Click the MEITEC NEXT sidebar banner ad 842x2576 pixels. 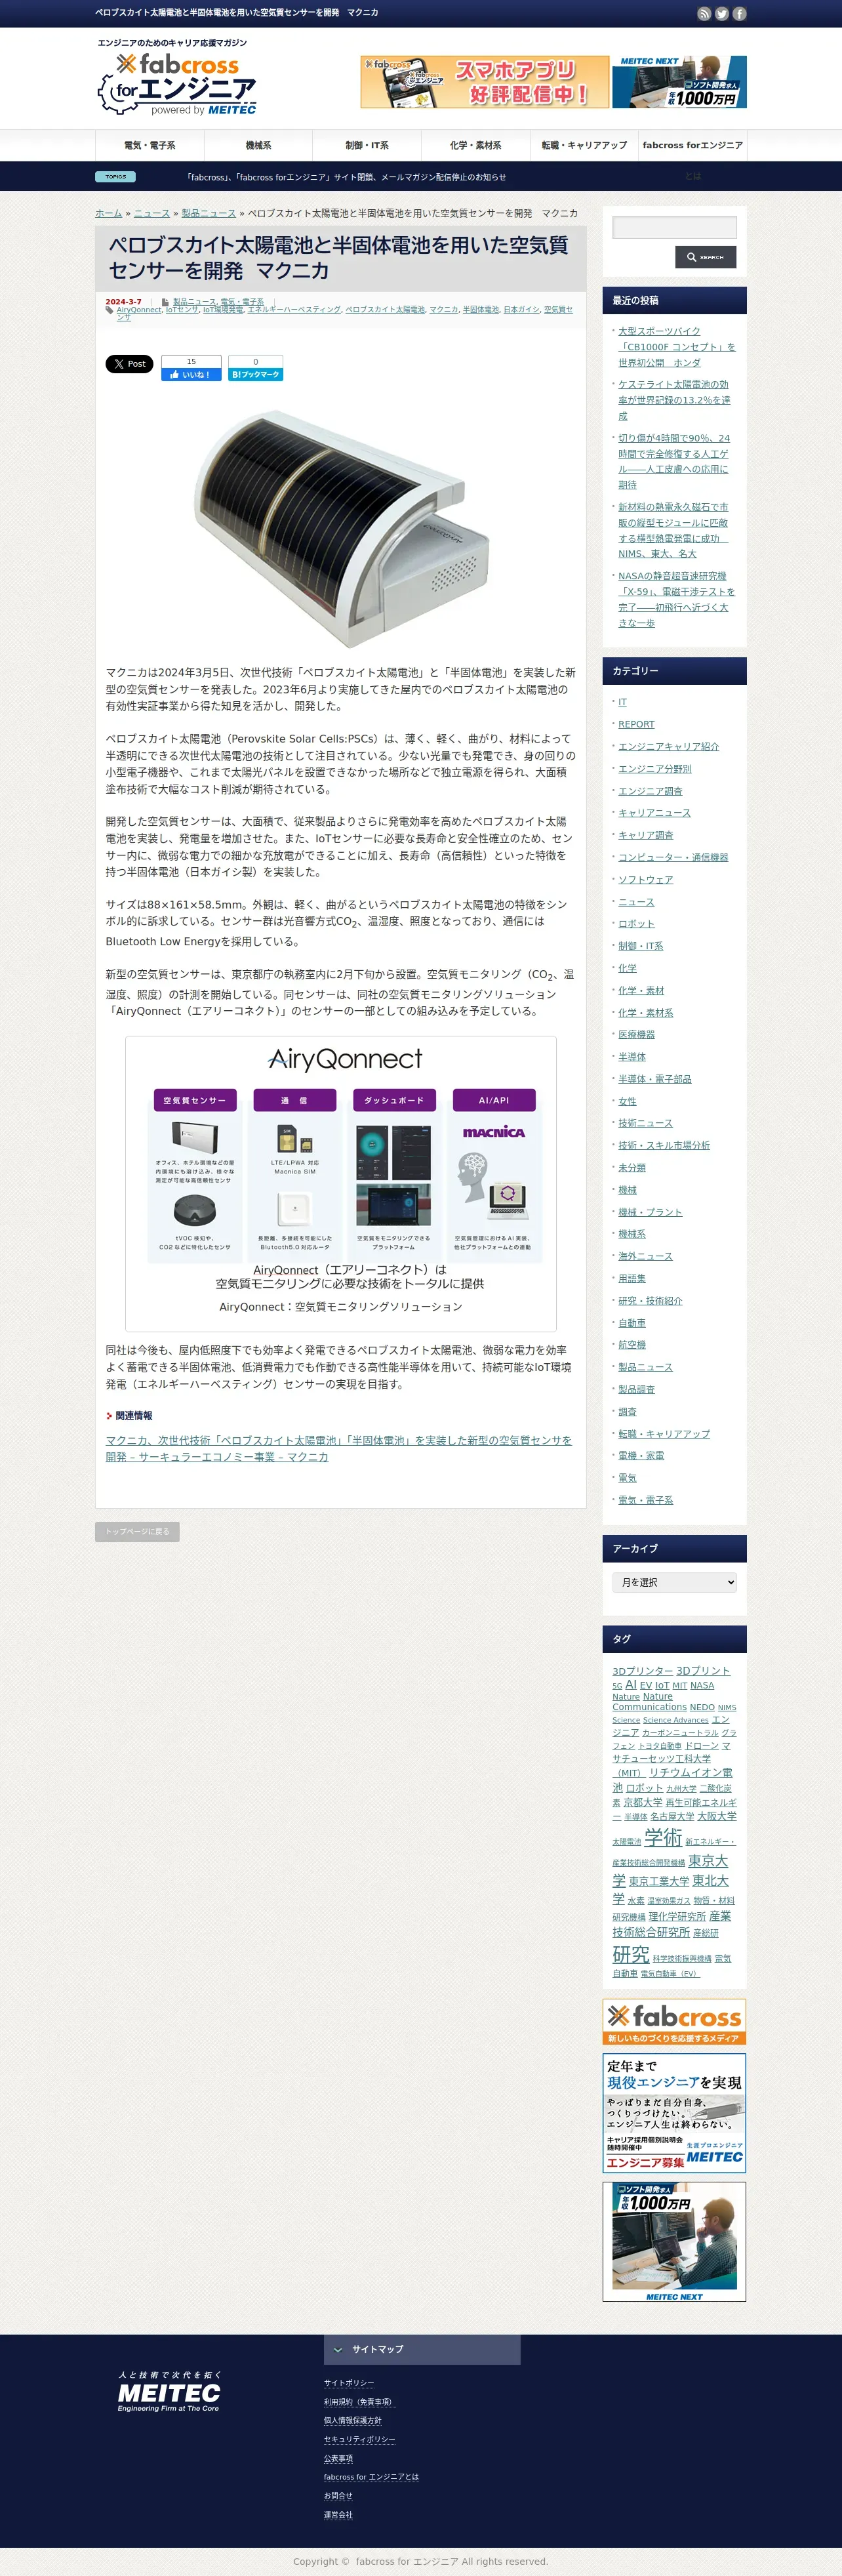pos(674,2241)
